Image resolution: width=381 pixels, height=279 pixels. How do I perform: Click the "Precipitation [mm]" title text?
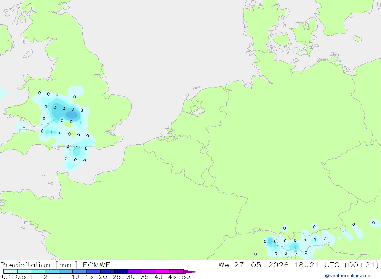tap(39, 265)
